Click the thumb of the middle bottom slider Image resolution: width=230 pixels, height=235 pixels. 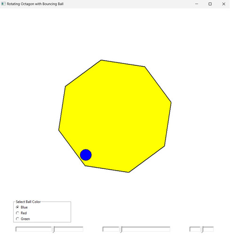(121, 229)
